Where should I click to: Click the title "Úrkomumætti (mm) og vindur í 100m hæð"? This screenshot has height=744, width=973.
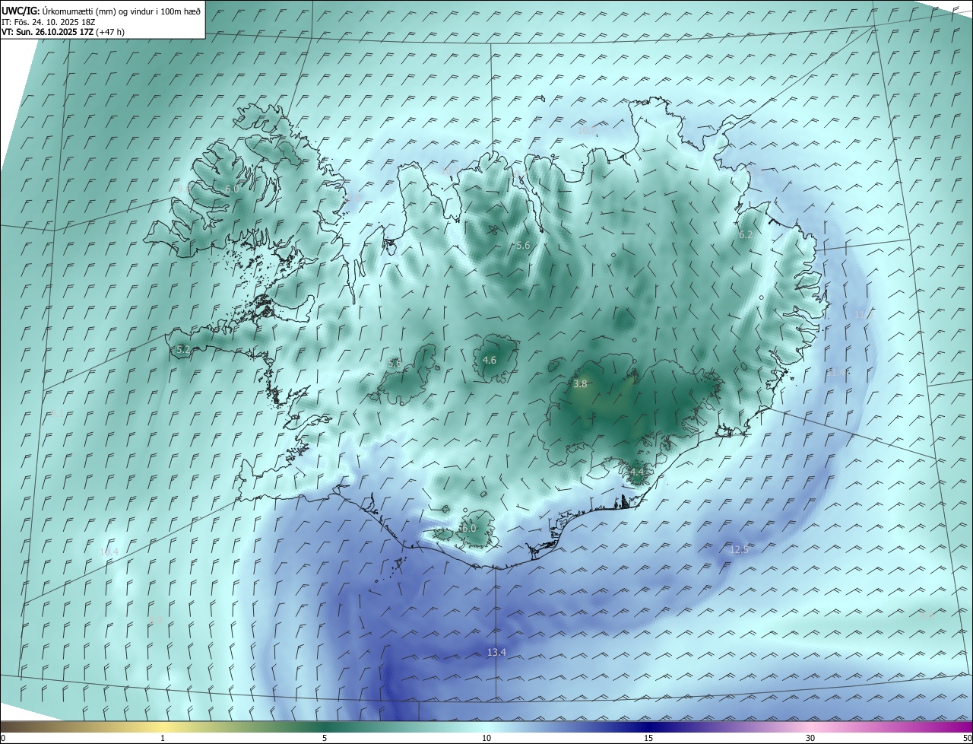click(122, 11)
